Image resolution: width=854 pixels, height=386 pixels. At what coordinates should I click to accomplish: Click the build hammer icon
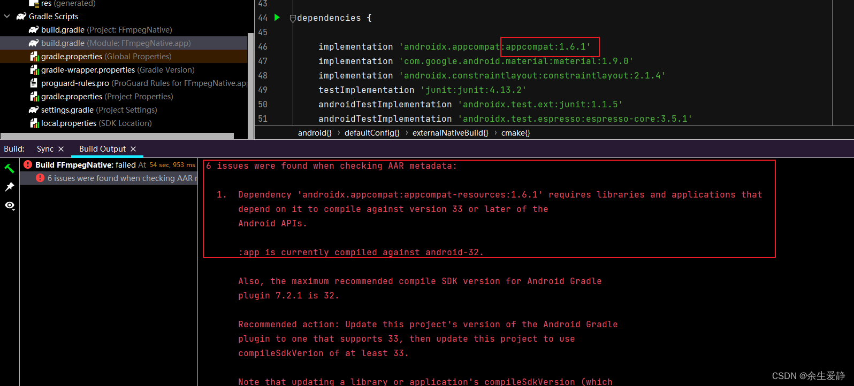tap(10, 168)
